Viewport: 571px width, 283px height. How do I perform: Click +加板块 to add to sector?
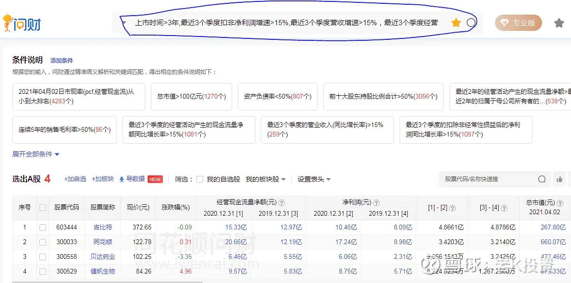pos(103,179)
